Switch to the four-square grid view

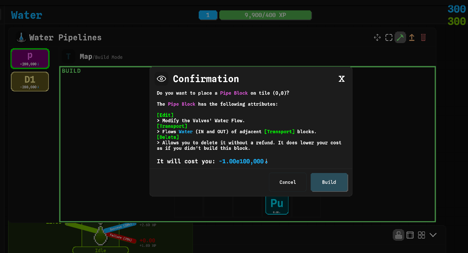[x=421, y=235]
